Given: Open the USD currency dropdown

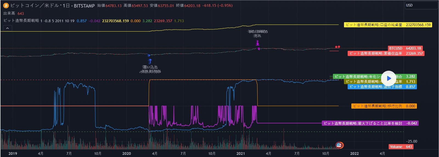Looking at the screenshot, I should coord(421,5).
